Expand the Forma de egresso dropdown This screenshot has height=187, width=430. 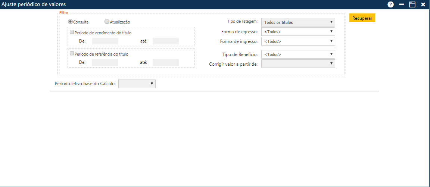point(298,32)
